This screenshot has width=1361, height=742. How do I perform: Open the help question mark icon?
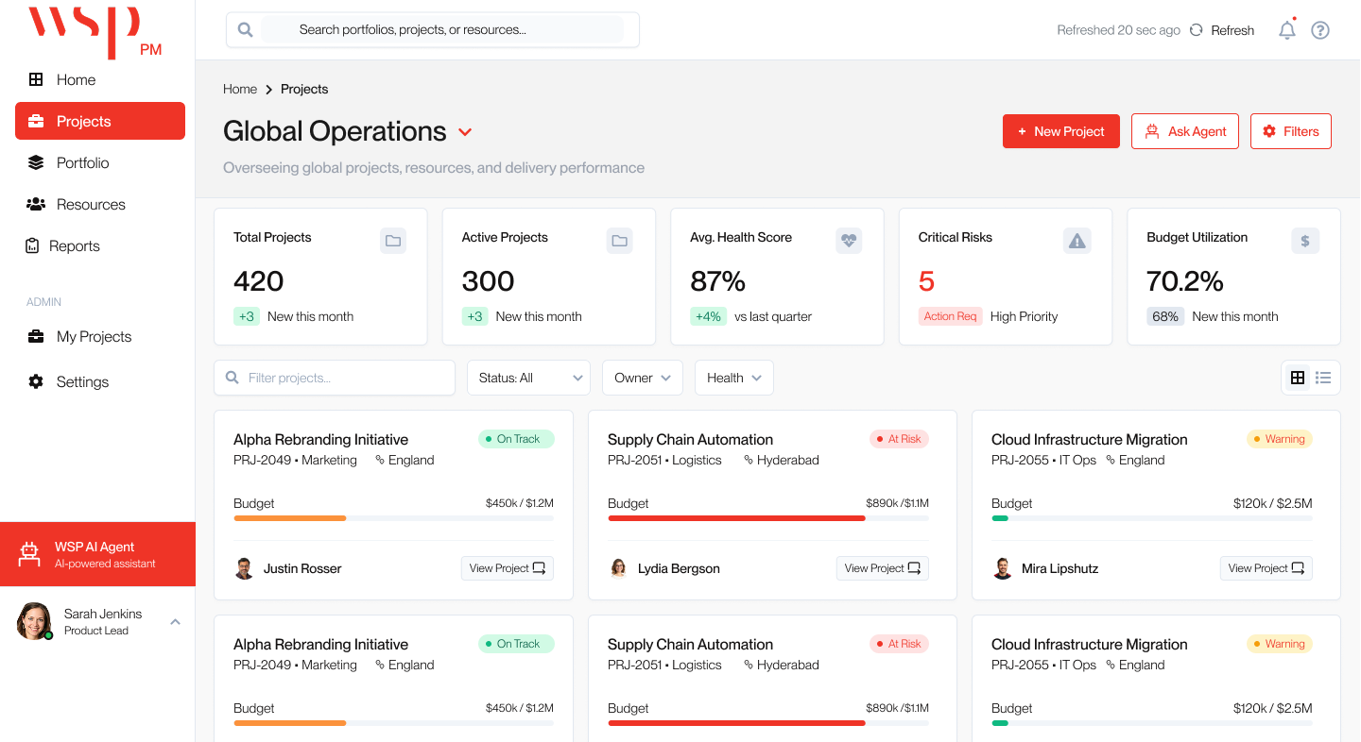coord(1320,30)
